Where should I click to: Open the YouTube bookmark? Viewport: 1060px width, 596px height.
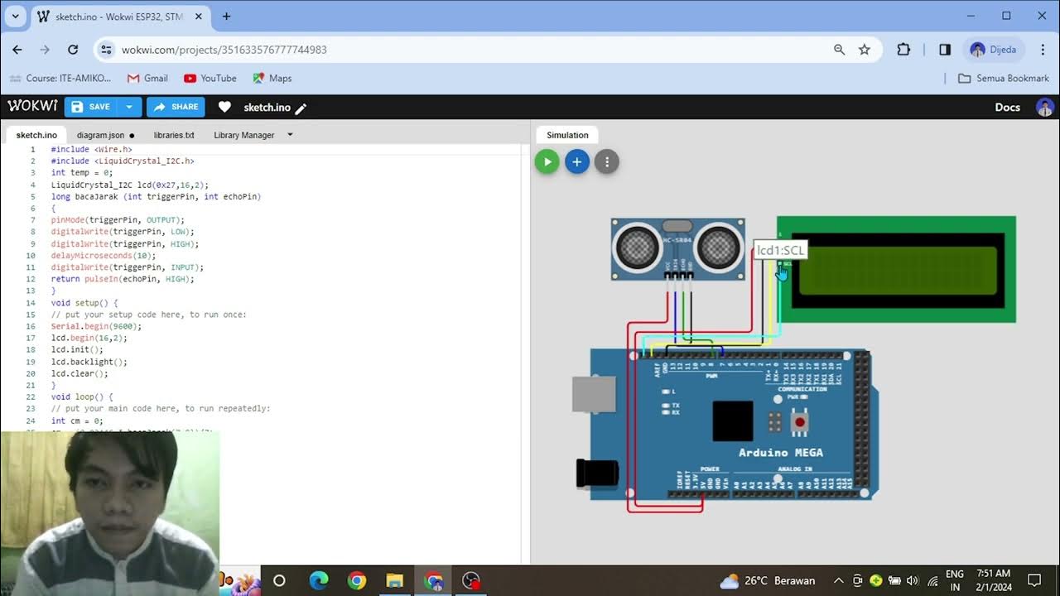click(210, 78)
